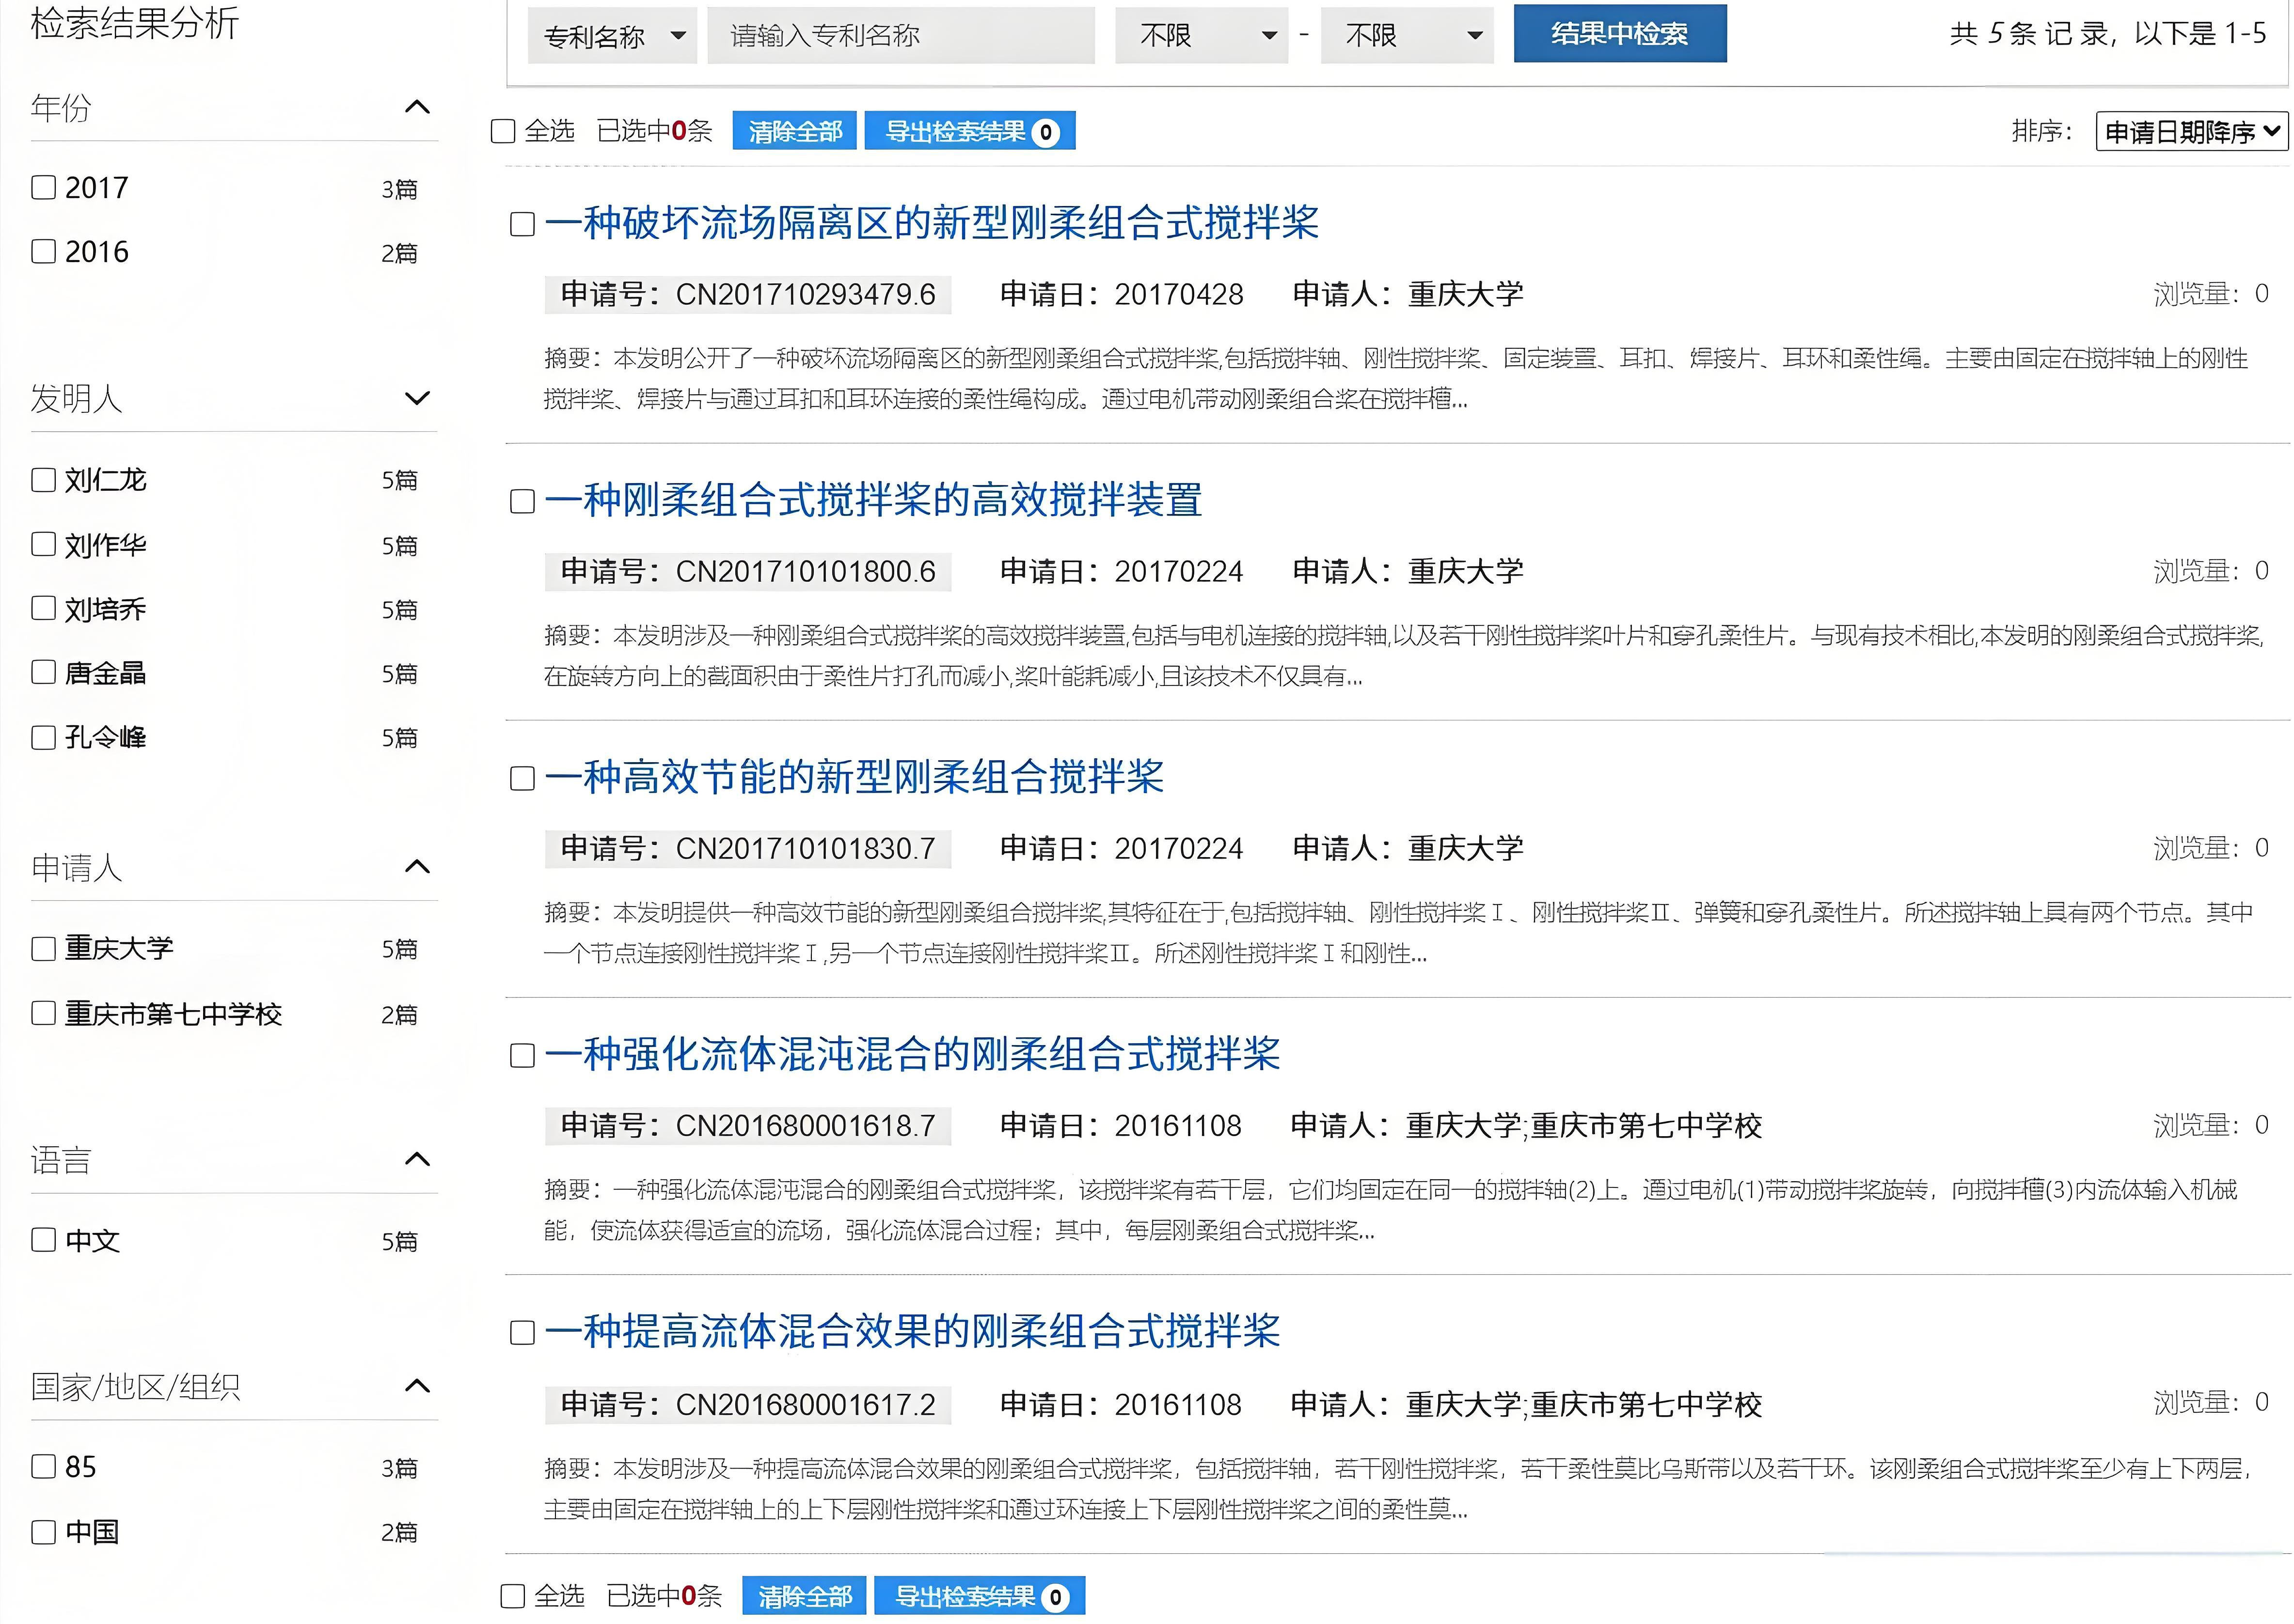Viewport: 2294px width, 1624px height.
Task: Select checkbox for 一种高效节能的新型刚柔组合搅拌桨
Action: click(522, 778)
